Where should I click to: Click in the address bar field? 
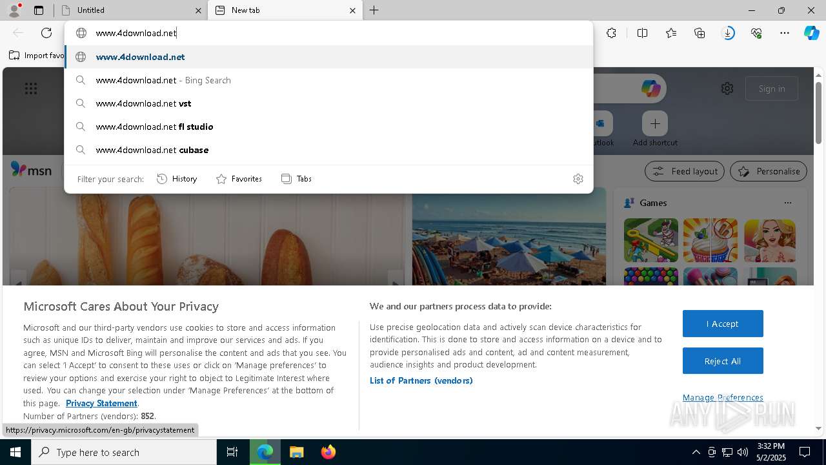tap(328, 33)
